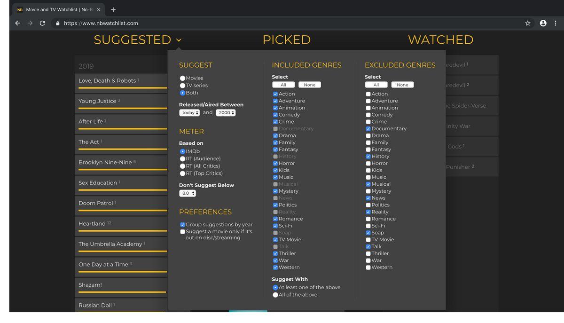The width and height of the screenshot is (564, 323).
Task: Open Chrome three-dot menu
Action: (x=556, y=23)
